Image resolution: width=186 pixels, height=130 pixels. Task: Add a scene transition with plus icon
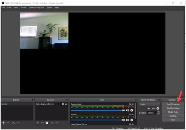coord(149,108)
